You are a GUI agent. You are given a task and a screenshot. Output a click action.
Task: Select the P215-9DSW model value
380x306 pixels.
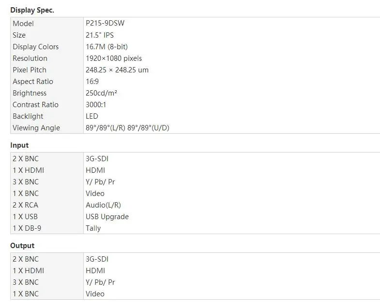click(105, 23)
